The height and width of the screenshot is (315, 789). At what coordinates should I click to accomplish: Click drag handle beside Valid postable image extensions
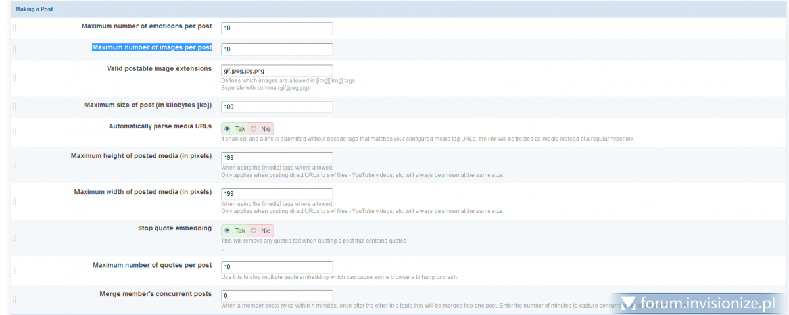click(14, 78)
